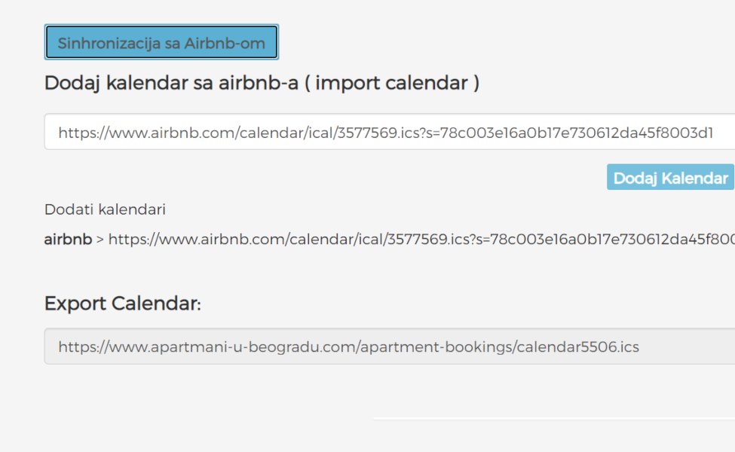The width and height of the screenshot is (735, 452).
Task: Click the Export Calendar: heading
Action: pos(123,304)
